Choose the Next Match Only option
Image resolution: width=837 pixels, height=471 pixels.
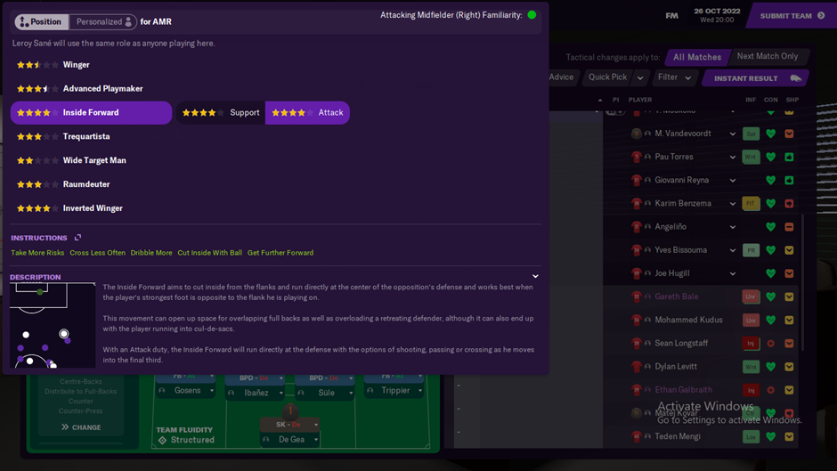[767, 56]
